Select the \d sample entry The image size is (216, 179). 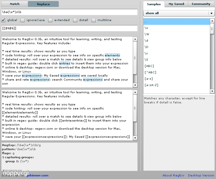(x=177, y=41)
